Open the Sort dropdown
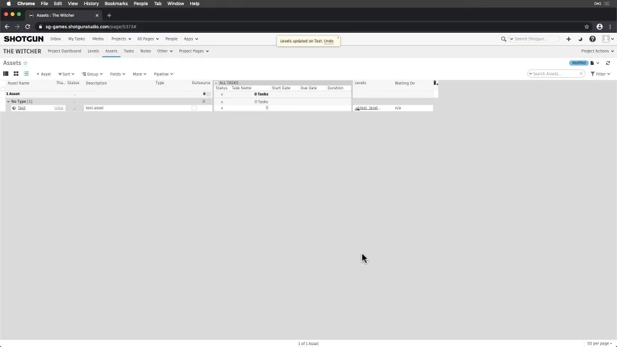 coord(66,74)
